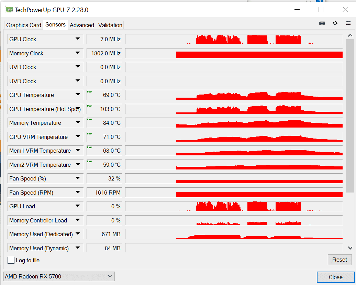The height and width of the screenshot is (285, 356).
Task: Select graphics card from AMD Radeon RX 5700 combo box
Action: click(59, 276)
